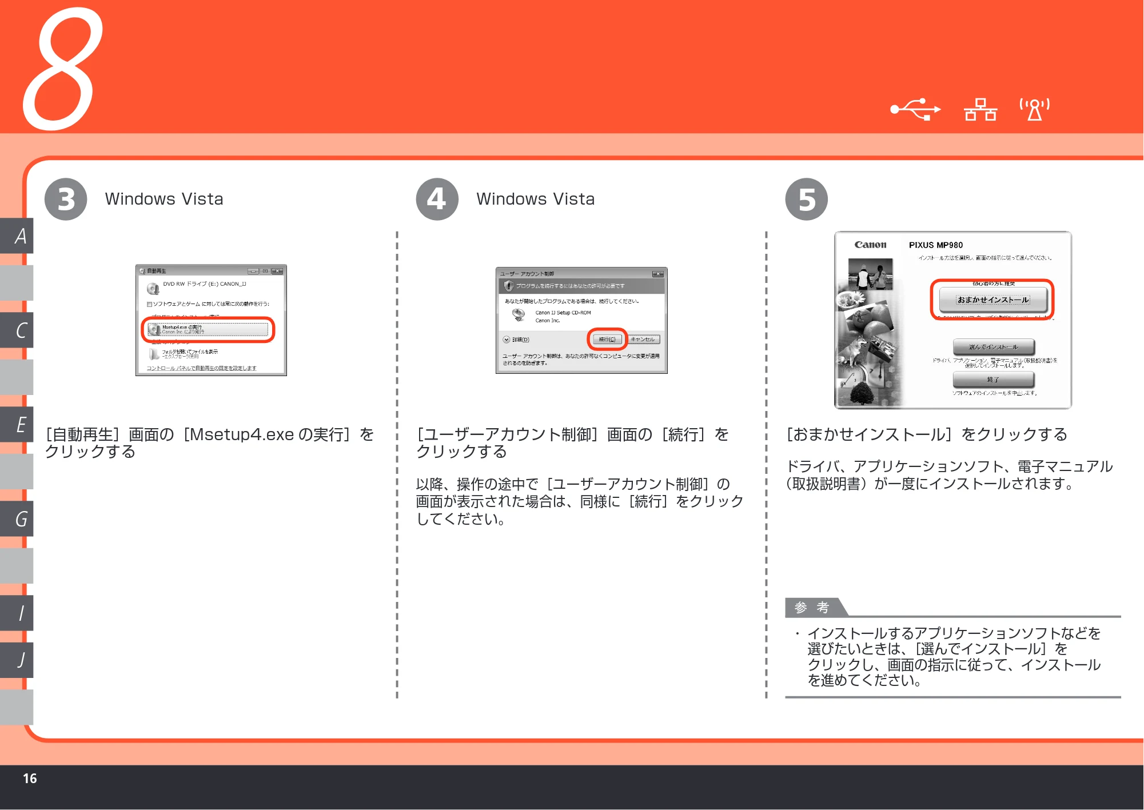The height and width of the screenshot is (810, 1144).
Task: Click the PIXUS MP980 title text
Action: click(x=936, y=245)
